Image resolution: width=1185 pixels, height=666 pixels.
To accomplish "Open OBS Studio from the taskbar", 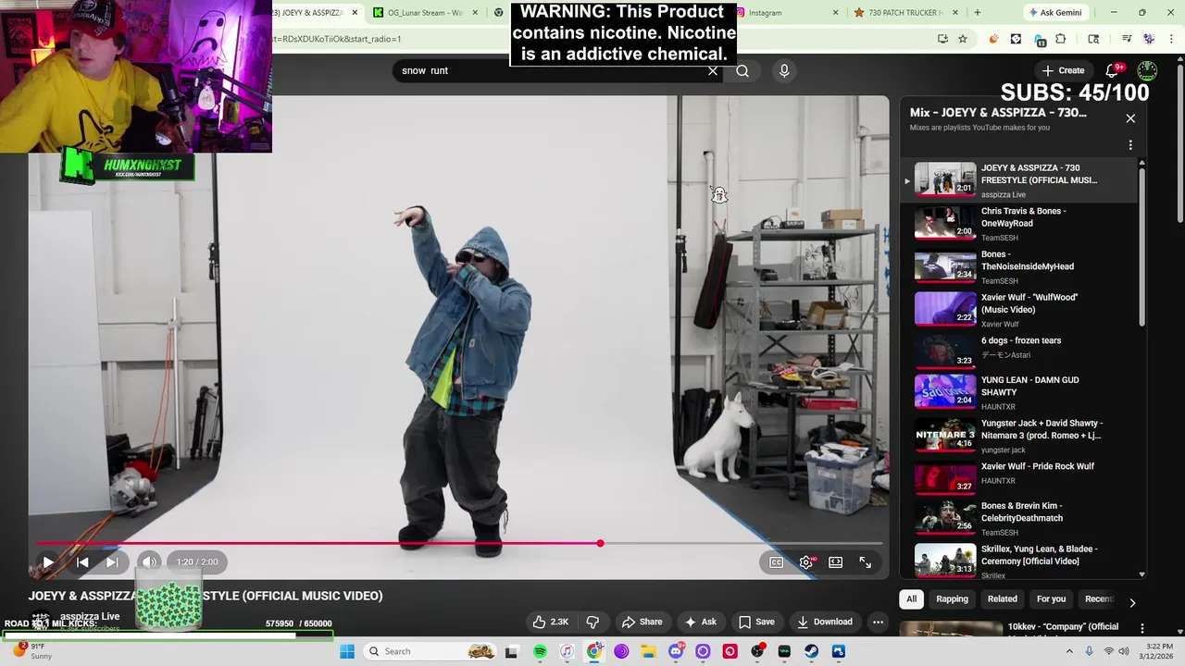I will pos(757,651).
